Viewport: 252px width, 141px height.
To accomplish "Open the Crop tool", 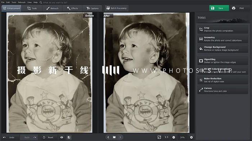I will (223, 29).
